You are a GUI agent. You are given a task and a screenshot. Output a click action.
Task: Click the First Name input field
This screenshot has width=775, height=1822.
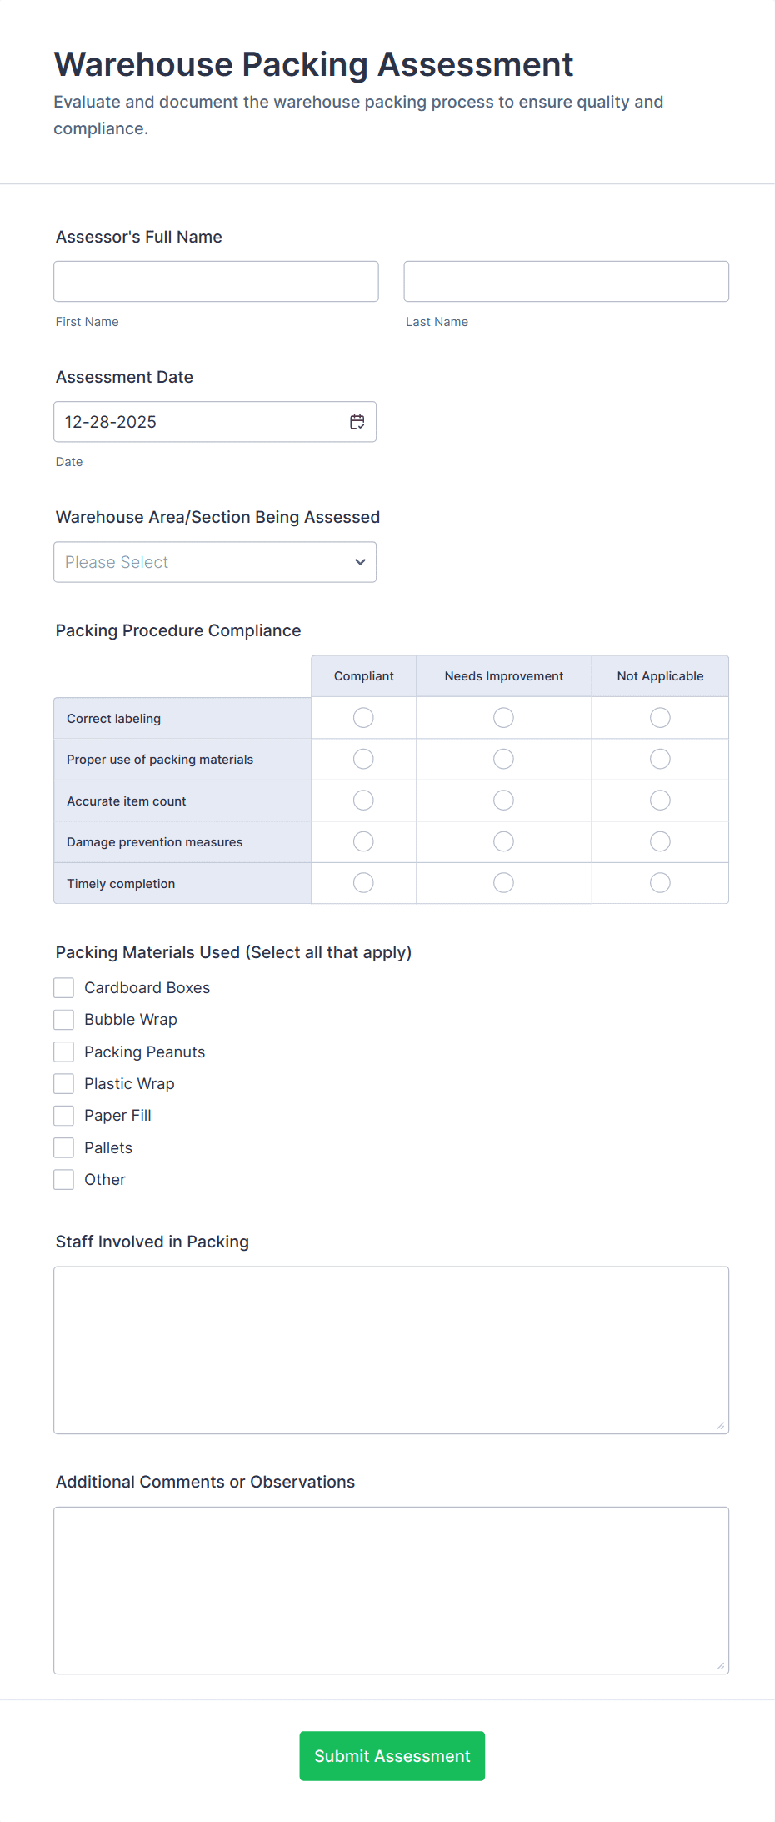click(x=216, y=281)
